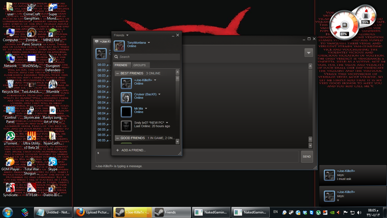Click the Srsly br0? *NEW PC* avatar
The width and height of the screenshot is (387, 218).
tap(126, 126)
